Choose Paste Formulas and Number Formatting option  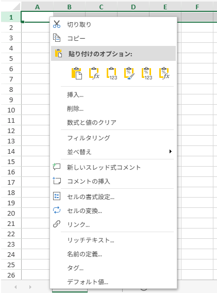(164, 73)
